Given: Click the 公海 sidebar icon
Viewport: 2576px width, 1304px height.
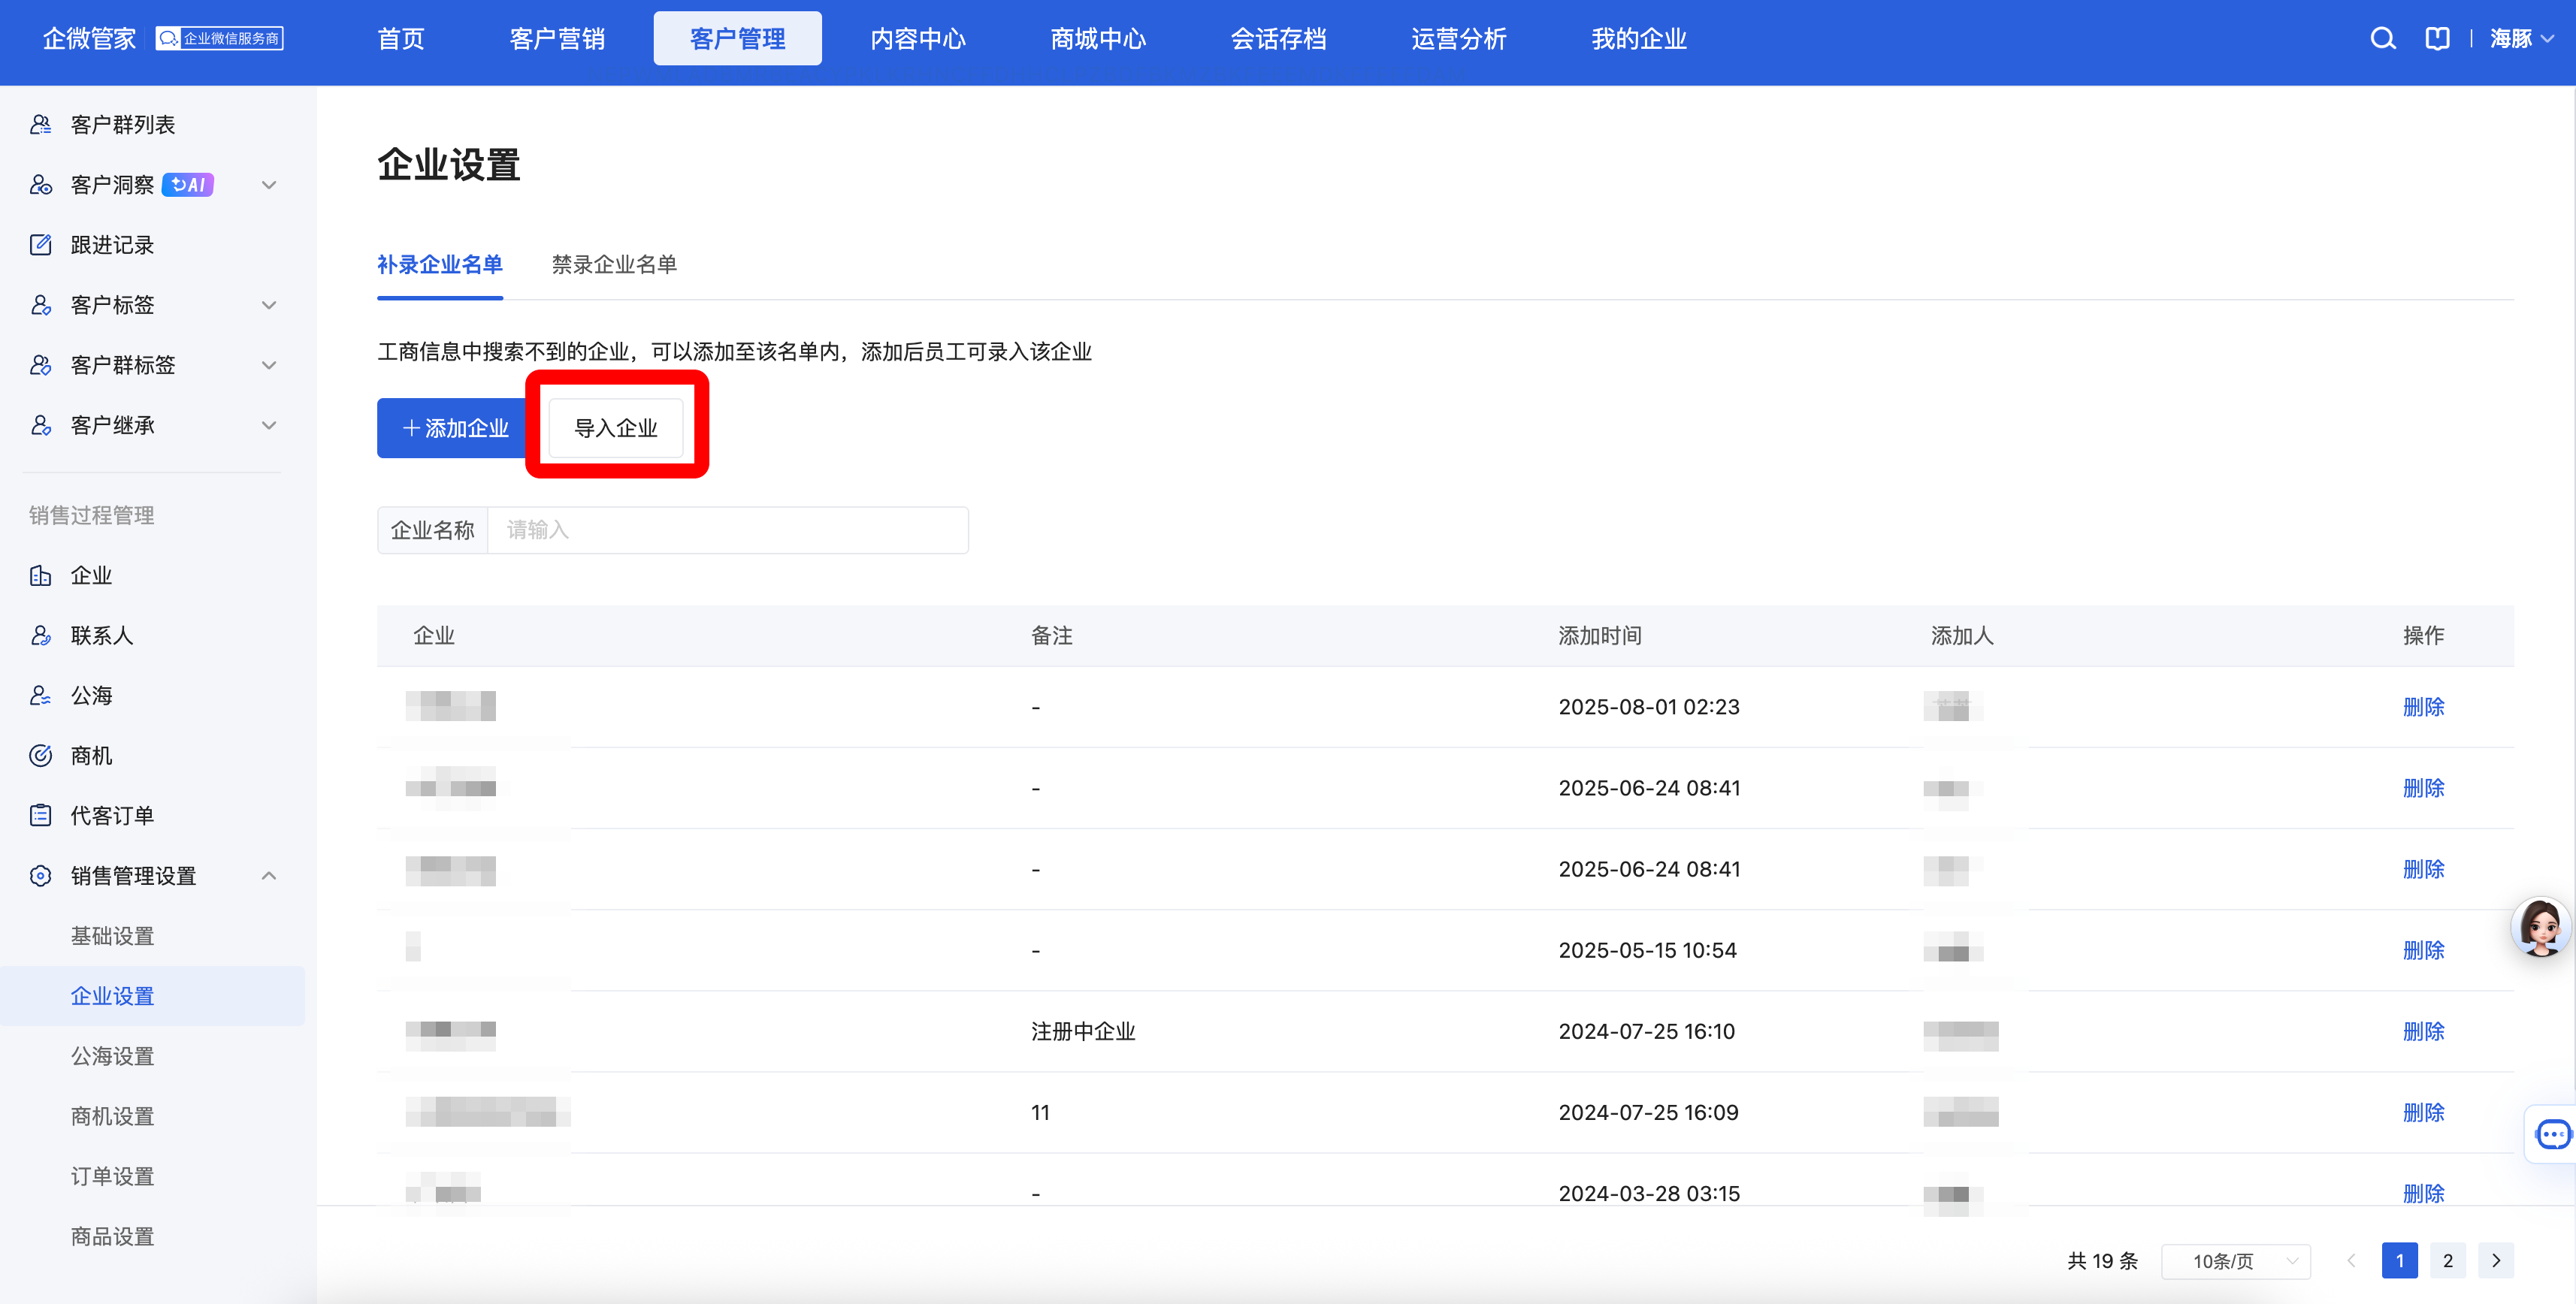Looking at the screenshot, I should [40, 696].
